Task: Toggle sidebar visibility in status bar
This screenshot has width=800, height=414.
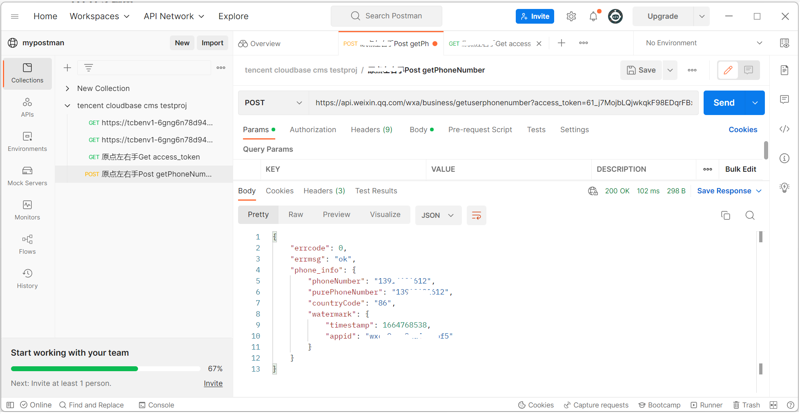Action: point(10,405)
